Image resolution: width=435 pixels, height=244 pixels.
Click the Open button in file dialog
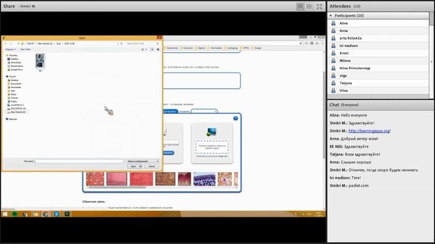133,166
